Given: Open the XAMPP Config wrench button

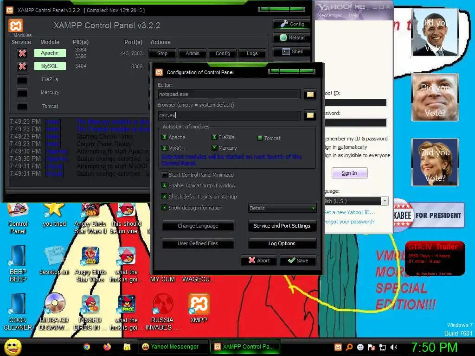Looking at the screenshot, I should click(292, 24).
